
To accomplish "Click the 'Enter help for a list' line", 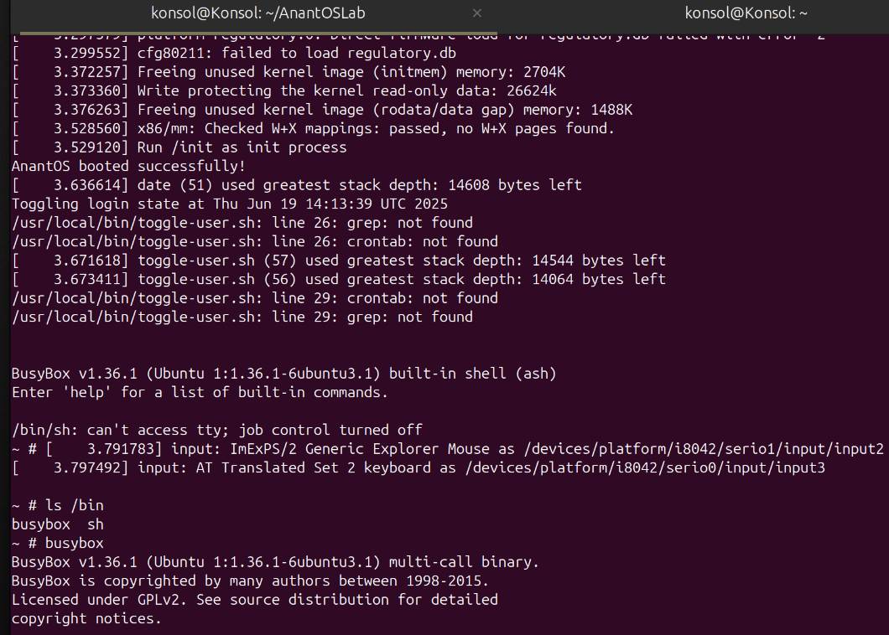I will tap(200, 393).
